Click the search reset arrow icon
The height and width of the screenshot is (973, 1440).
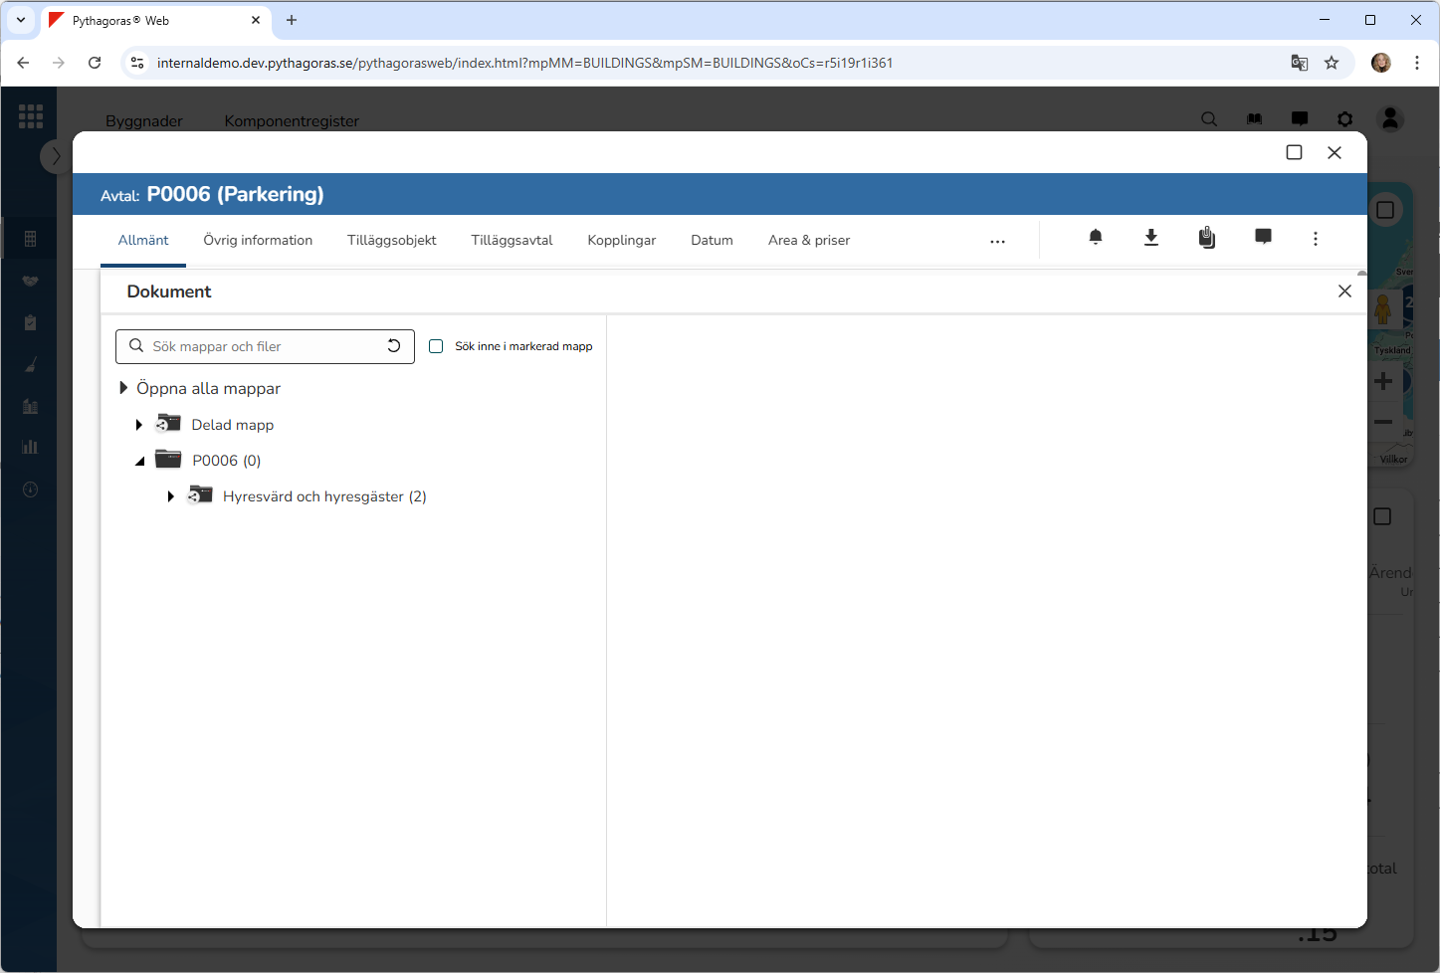394,346
